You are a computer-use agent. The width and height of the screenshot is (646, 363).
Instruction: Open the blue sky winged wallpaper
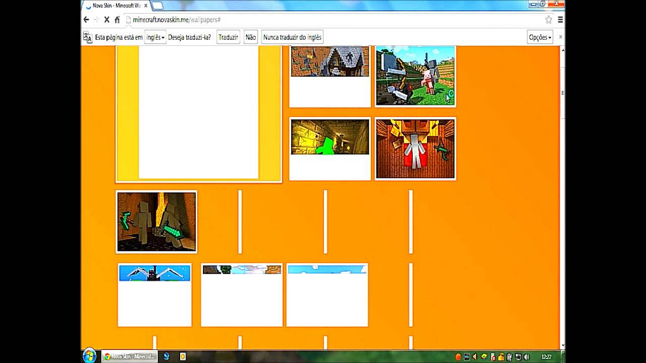pos(154,295)
